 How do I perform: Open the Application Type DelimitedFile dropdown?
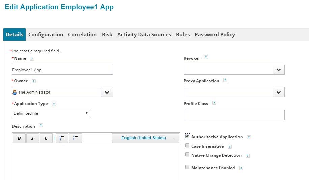[51, 113]
